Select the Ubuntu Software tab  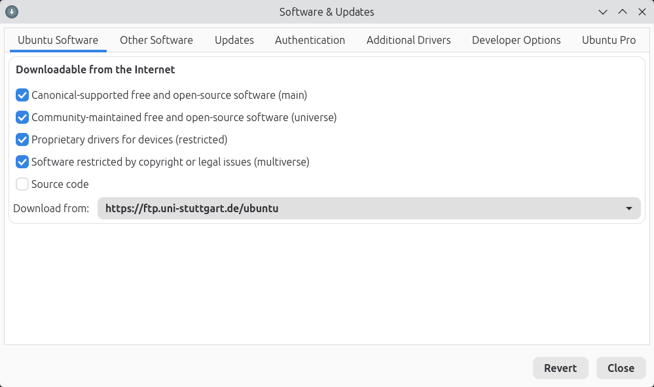pyautogui.click(x=58, y=40)
